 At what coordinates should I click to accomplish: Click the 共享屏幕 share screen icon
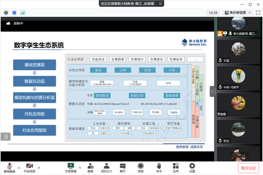(70, 166)
